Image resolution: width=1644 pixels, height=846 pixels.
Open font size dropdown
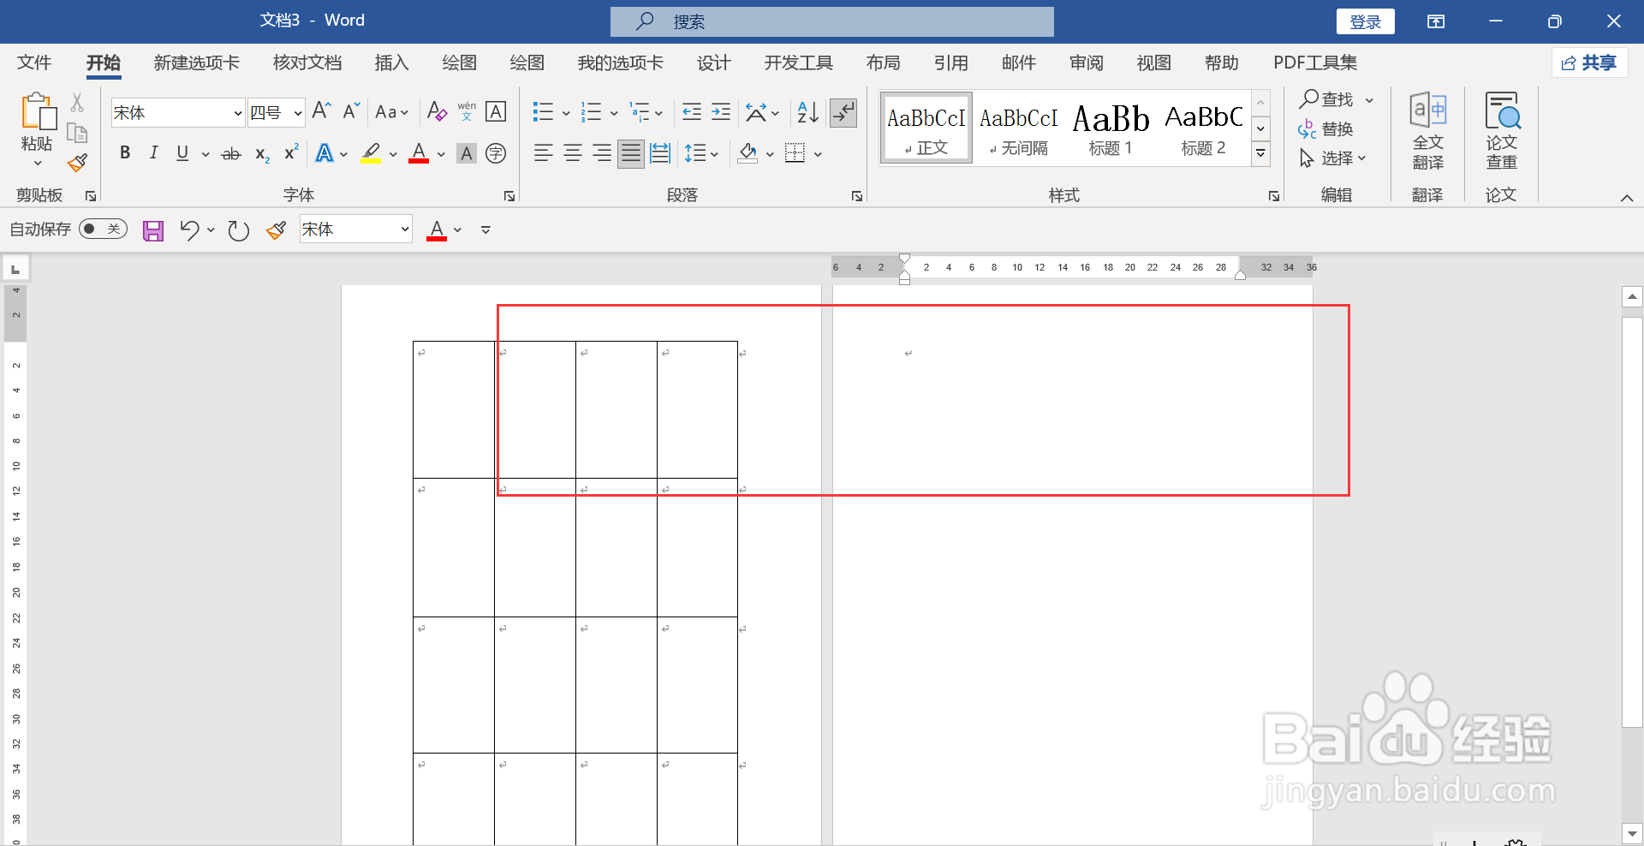tap(297, 113)
